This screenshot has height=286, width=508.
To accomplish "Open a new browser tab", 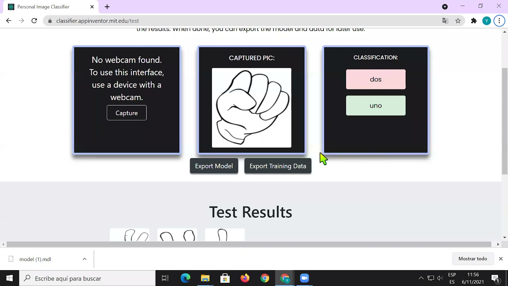I will [x=107, y=7].
